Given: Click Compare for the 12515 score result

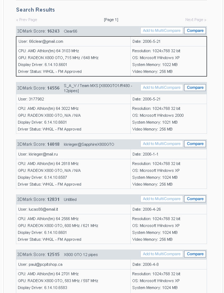Looking at the screenshot, I should (195, 254).
